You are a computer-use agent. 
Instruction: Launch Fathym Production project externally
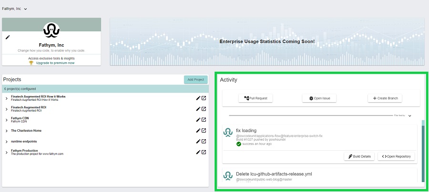click(x=204, y=152)
